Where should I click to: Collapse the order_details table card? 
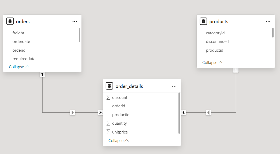(118, 141)
